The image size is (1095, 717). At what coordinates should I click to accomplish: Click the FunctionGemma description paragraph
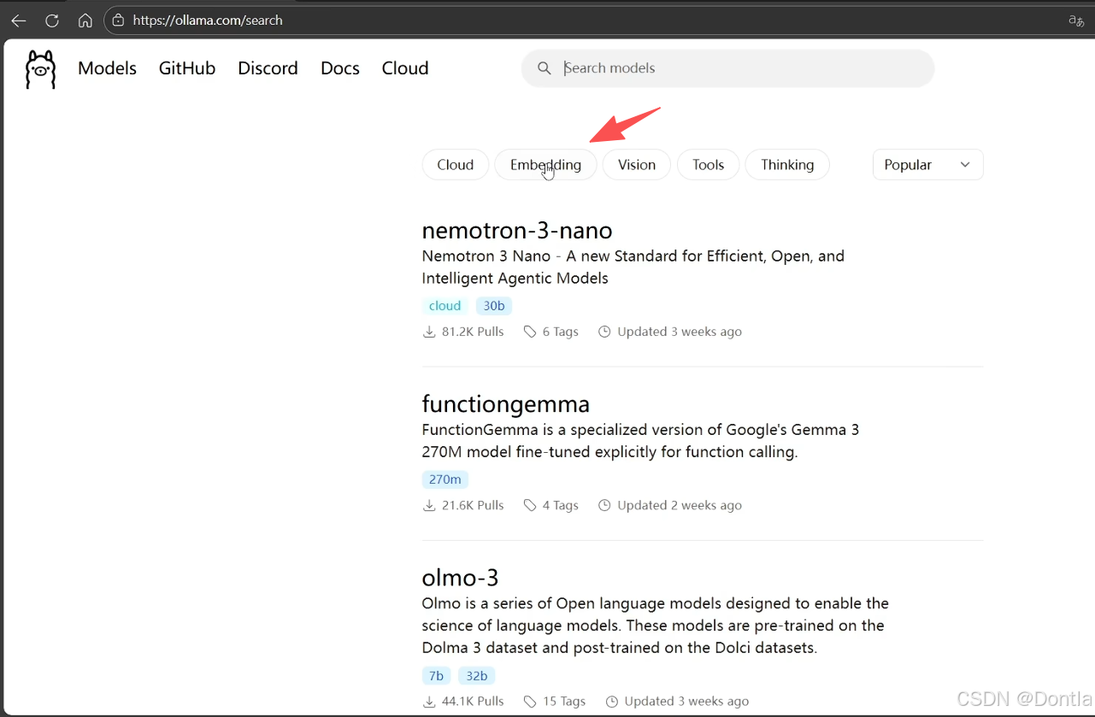click(x=641, y=441)
